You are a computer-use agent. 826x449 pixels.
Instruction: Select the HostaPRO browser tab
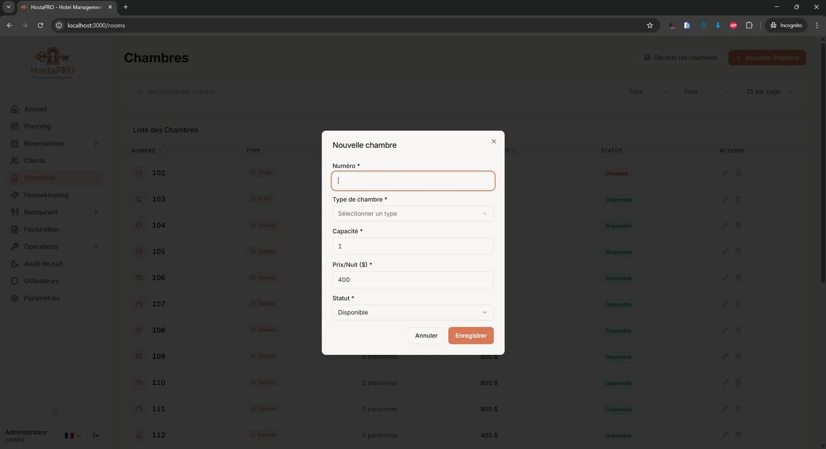click(65, 7)
